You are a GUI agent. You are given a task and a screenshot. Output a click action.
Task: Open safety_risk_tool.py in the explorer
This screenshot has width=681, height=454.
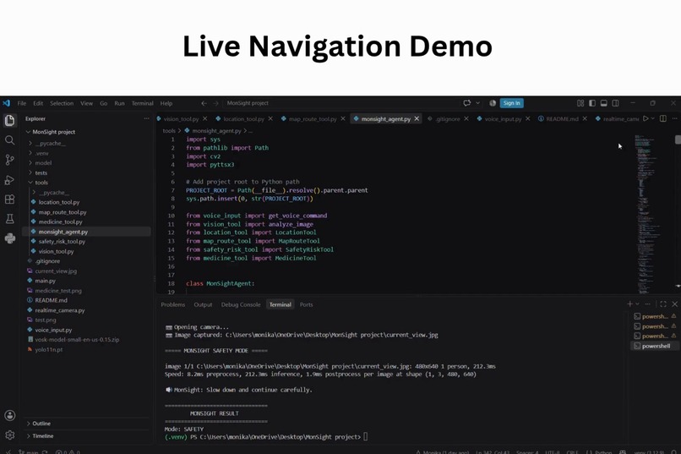coord(62,241)
